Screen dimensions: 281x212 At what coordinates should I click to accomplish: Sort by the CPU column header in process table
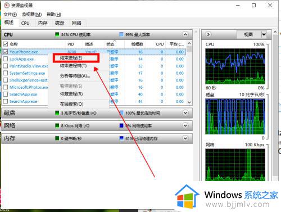[x=160, y=44]
